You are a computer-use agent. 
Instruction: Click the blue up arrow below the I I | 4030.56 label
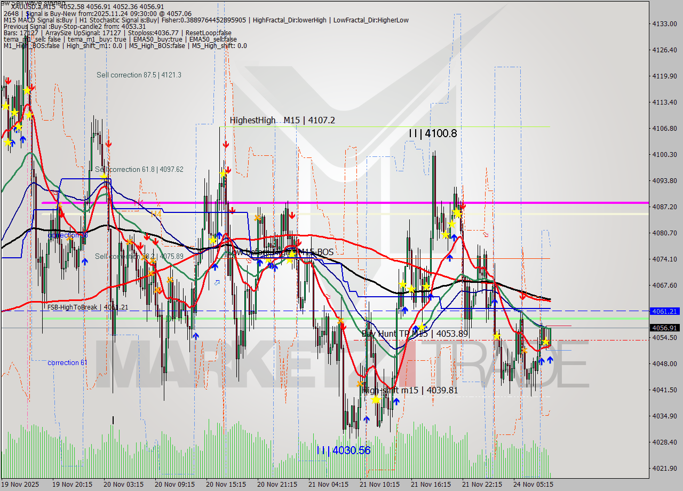pos(367,419)
